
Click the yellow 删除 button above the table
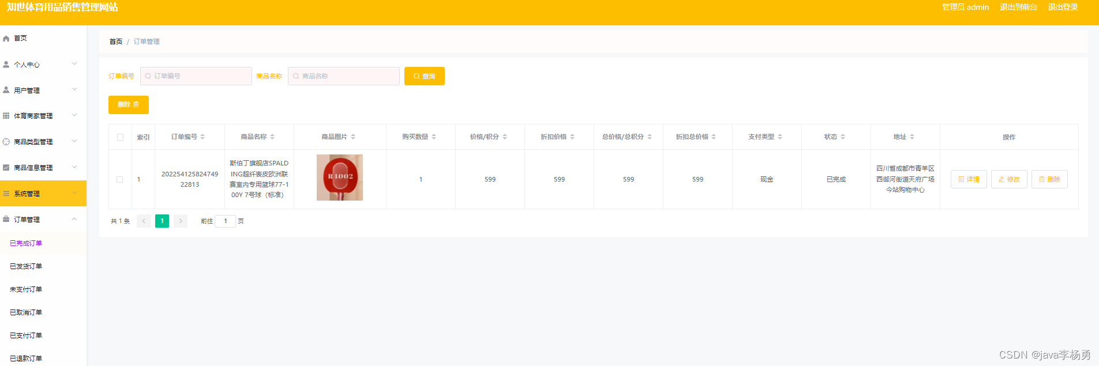[129, 105]
